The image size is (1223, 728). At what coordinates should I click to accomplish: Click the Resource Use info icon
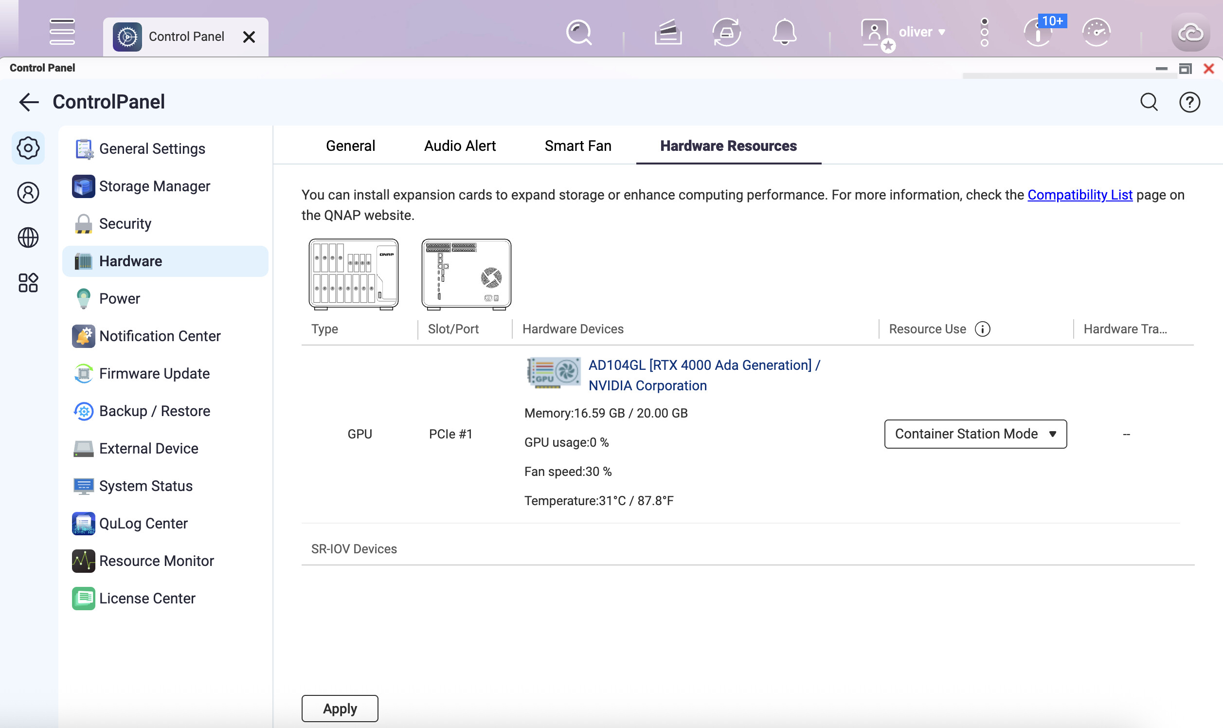[982, 329]
